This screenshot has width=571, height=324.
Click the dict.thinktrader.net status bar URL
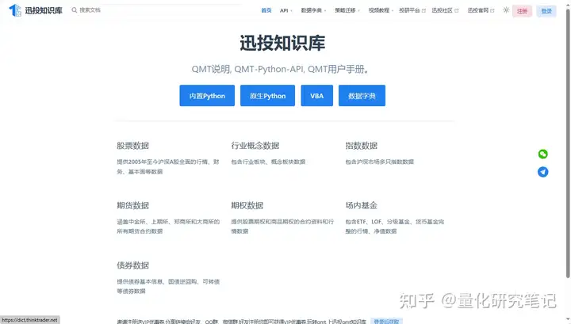[30, 320]
